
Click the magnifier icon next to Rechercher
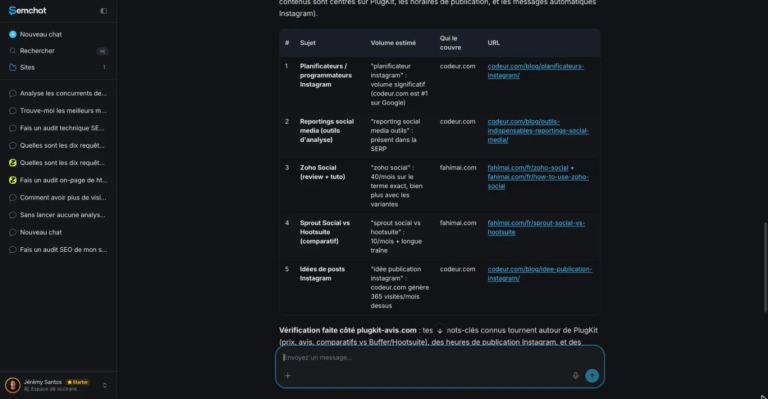[x=13, y=51]
